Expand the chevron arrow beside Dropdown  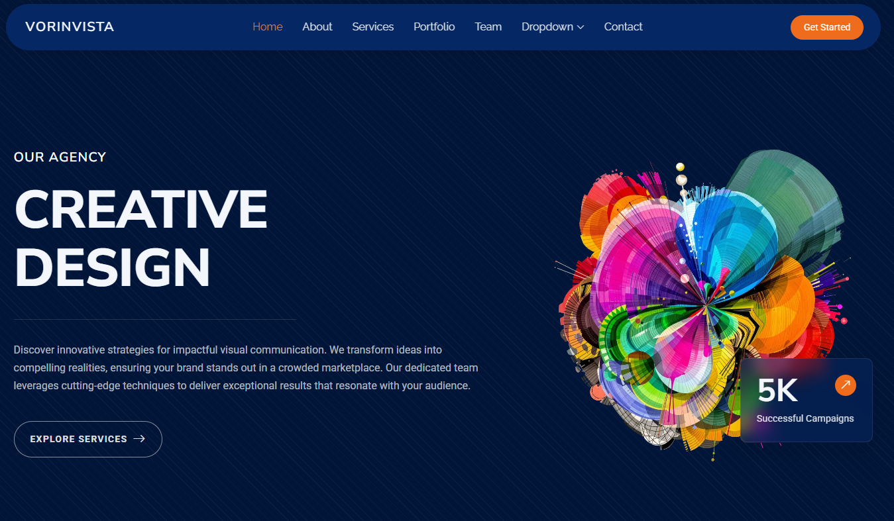tap(581, 28)
